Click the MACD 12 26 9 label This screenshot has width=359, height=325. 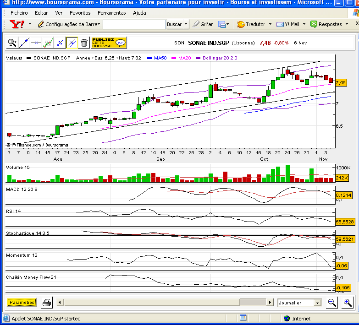pos(22,189)
